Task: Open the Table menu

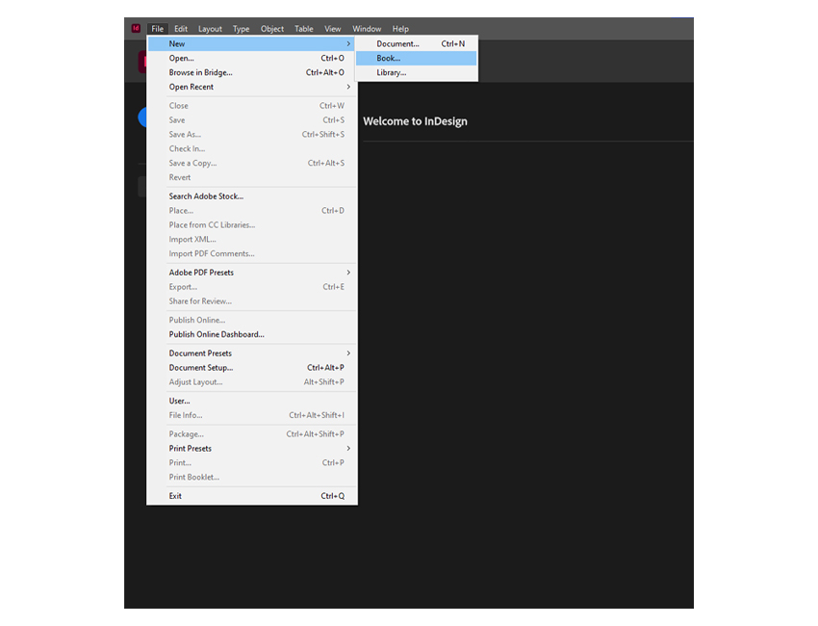Action: 303,29
